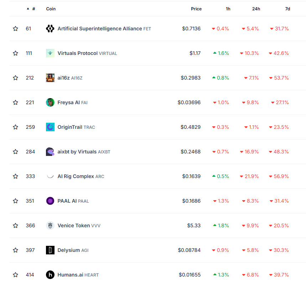Click the Delysium AGI black logo
This screenshot has width=306, height=284.
pos(50,250)
